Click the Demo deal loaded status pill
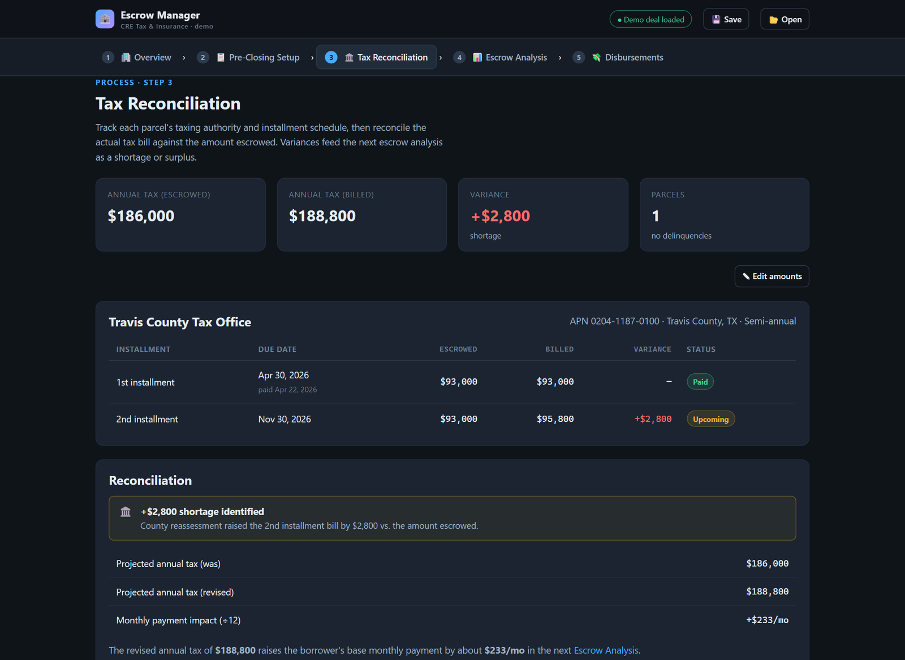905x660 pixels. click(650, 19)
